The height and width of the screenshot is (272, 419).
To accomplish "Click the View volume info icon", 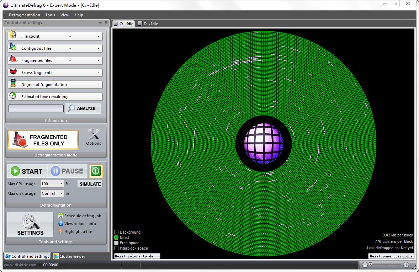I will tap(61, 224).
